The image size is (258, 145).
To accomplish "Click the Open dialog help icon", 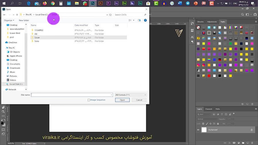I will click(x=145, y=20).
